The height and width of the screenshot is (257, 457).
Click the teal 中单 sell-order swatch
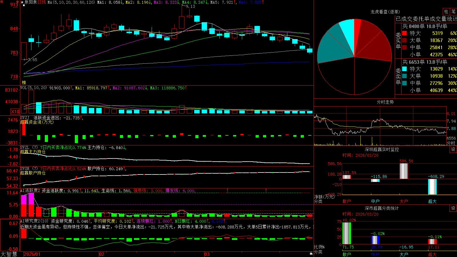click(x=404, y=83)
